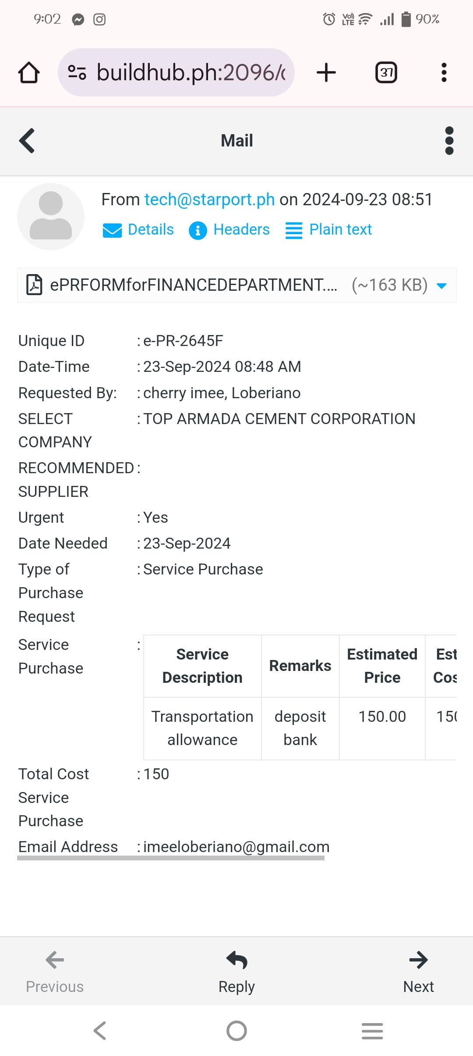Expand the PDF attachment dropdown arrow
This screenshot has width=473, height=1056.
point(442,286)
